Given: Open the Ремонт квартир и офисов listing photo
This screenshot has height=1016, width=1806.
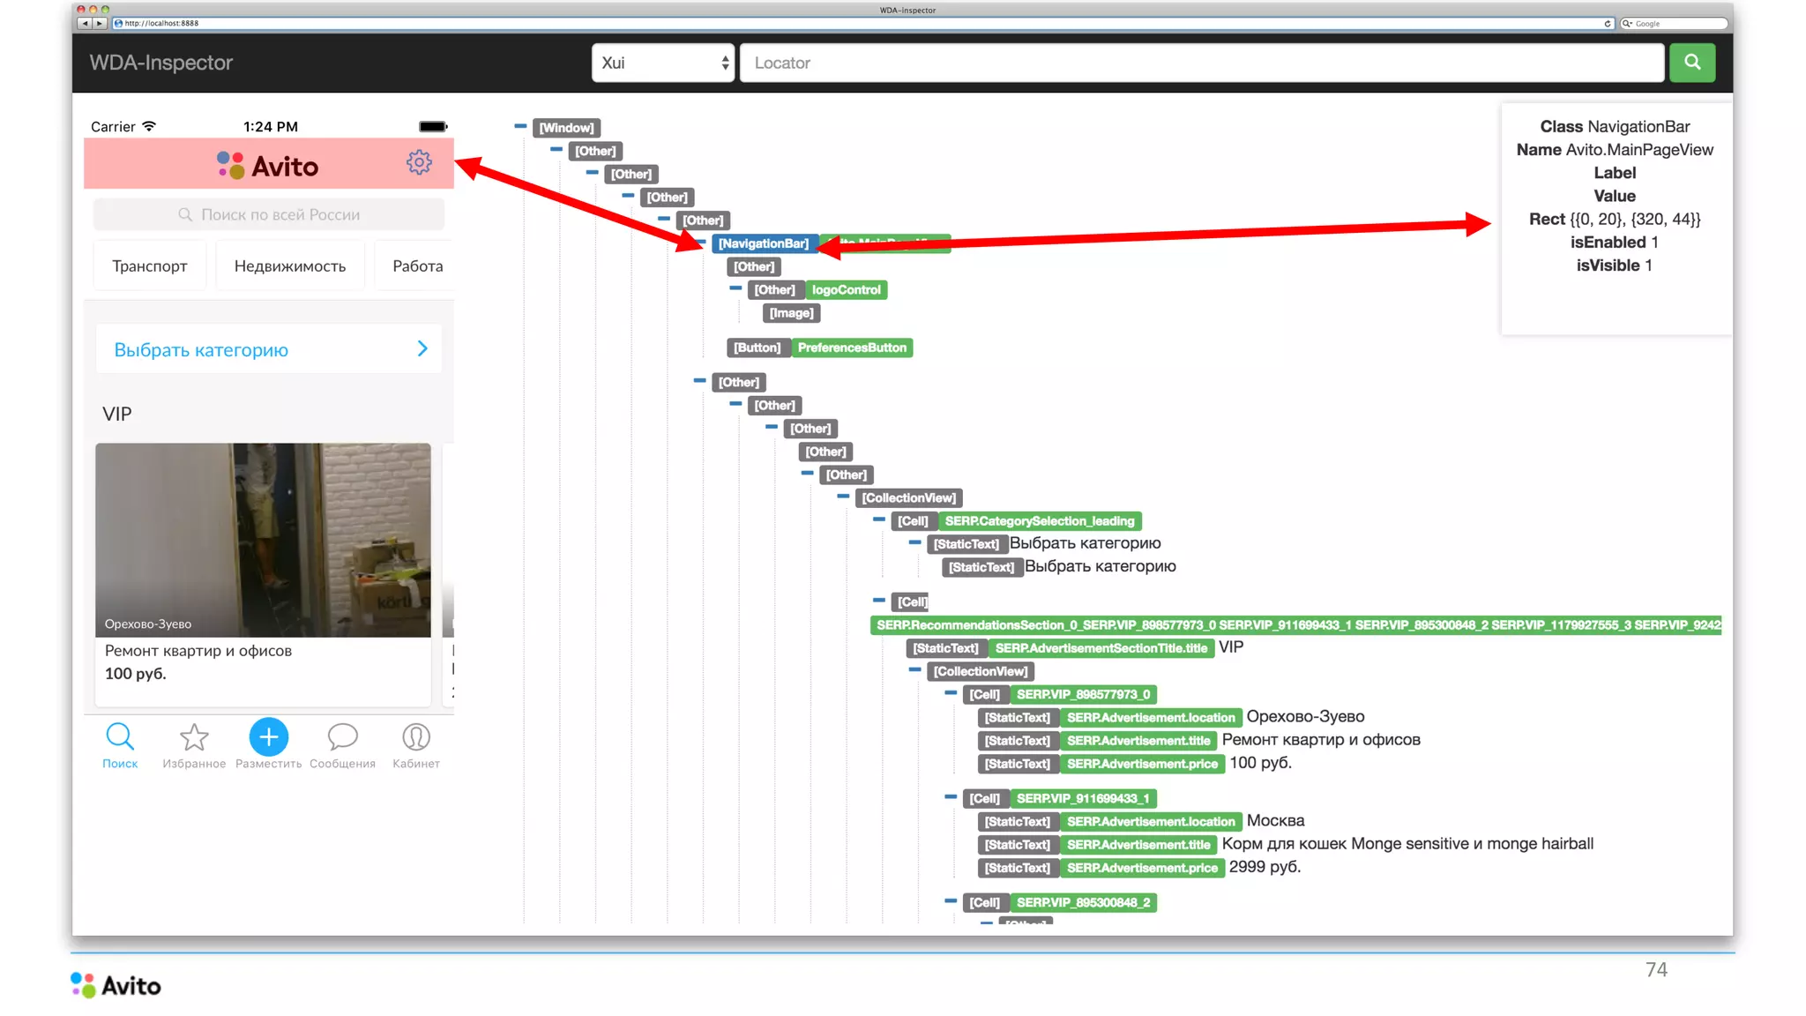Looking at the screenshot, I should 263,540.
